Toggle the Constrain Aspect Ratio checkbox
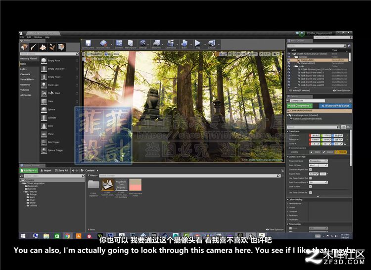Screen dimensions: 371x270 311,170
